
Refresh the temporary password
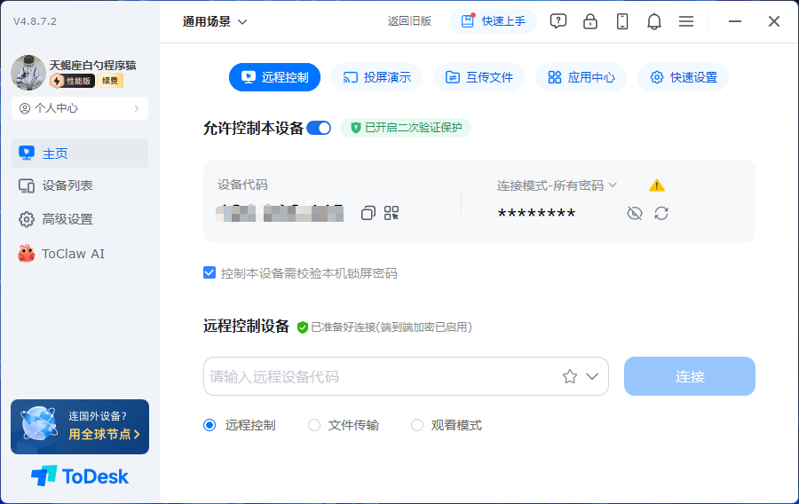tap(661, 213)
